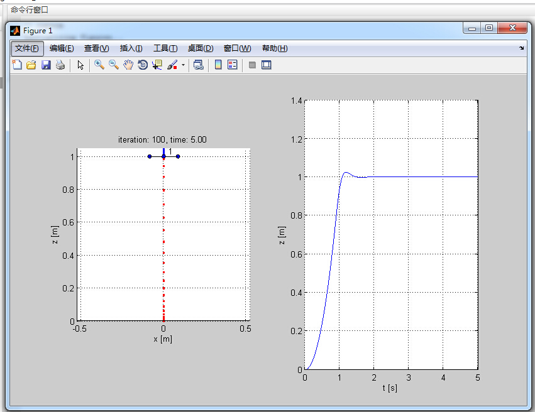Screen dimensions: 535x412
Task: Click the iteration and time plot title
Action: [162, 139]
